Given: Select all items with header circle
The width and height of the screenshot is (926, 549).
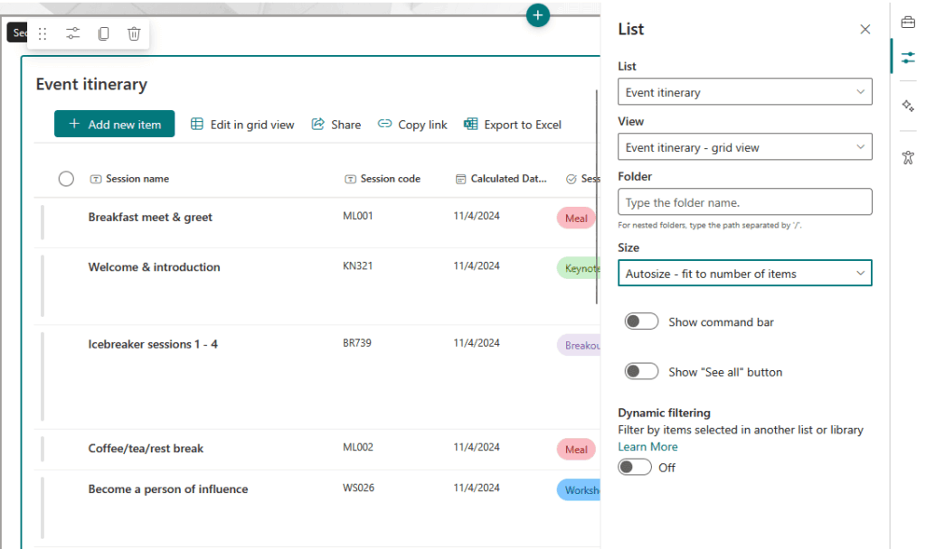Looking at the screenshot, I should pyautogui.click(x=66, y=179).
